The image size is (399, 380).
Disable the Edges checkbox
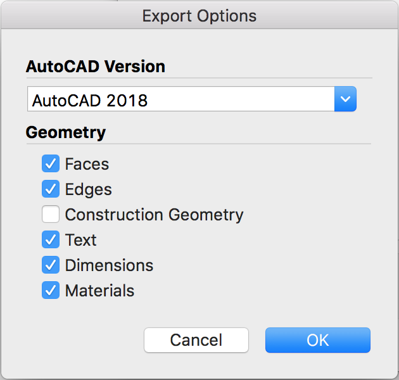coord(51,189)
